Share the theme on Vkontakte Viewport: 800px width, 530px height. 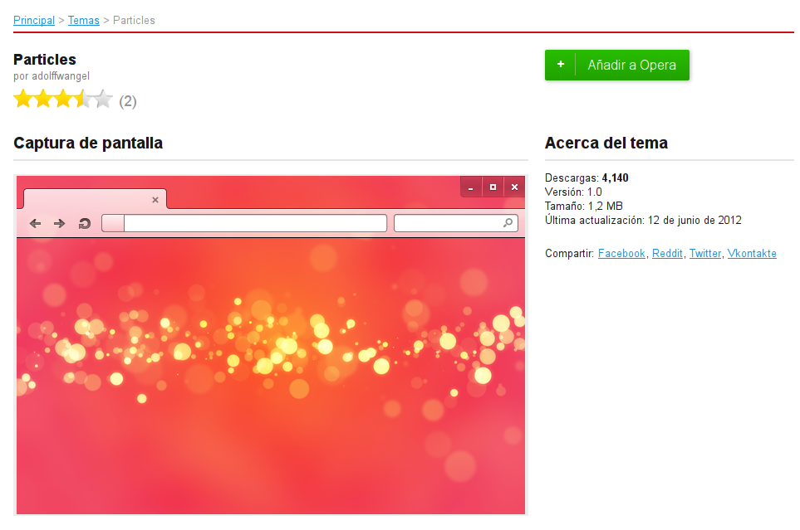[x=752, y=253]
